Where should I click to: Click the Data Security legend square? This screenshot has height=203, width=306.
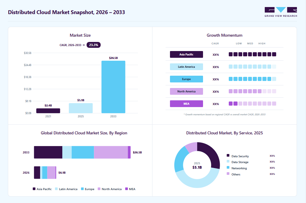228,155
